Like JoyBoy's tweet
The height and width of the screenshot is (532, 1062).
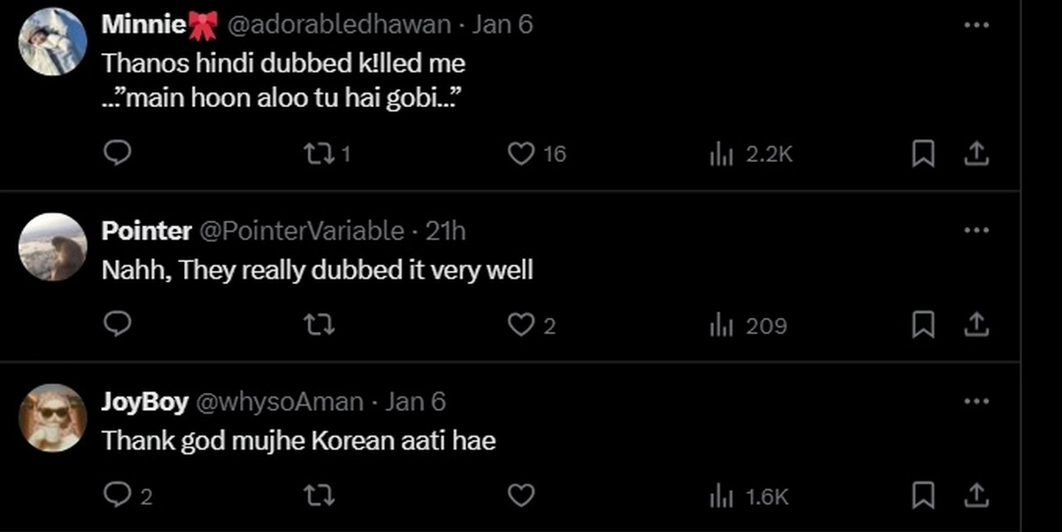click(x=521, y=496)
